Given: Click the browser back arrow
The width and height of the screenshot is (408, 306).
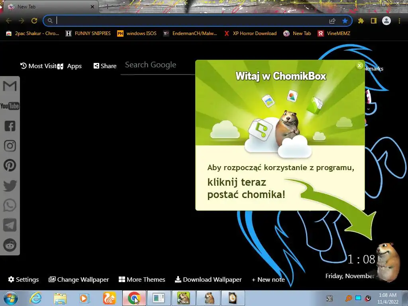Looking at the screenshot, I should coord(9,21).
